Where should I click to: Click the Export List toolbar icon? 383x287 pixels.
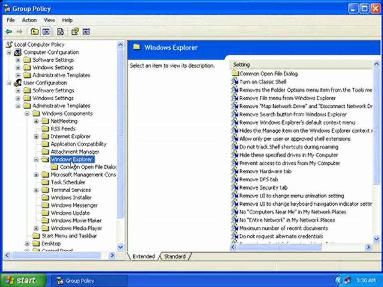(60, 31)
